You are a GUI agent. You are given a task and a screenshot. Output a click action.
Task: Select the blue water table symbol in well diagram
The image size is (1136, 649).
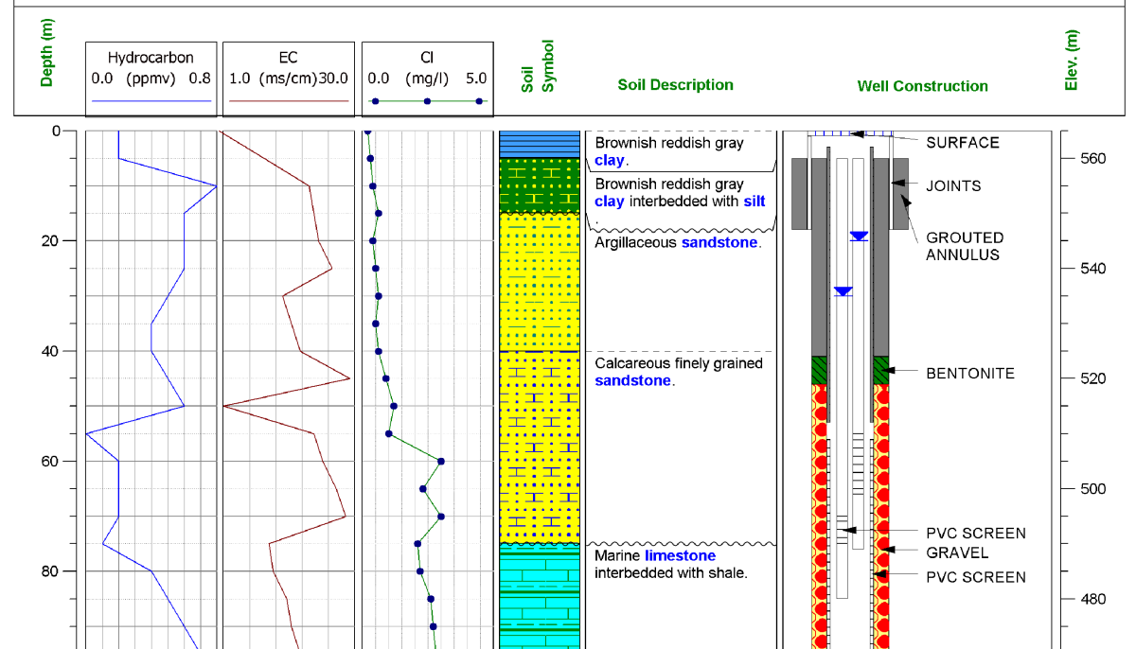(858, 236)
